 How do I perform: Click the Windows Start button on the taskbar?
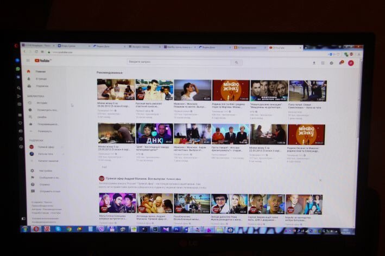(24, 229)
